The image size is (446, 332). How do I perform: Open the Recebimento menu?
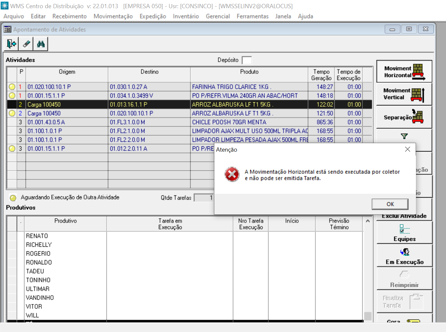pos(70,16)
